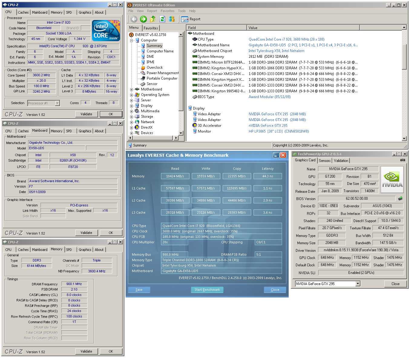
Task: Open Caches tab in top CPU-Z window
Action: (x=23, y=12)
